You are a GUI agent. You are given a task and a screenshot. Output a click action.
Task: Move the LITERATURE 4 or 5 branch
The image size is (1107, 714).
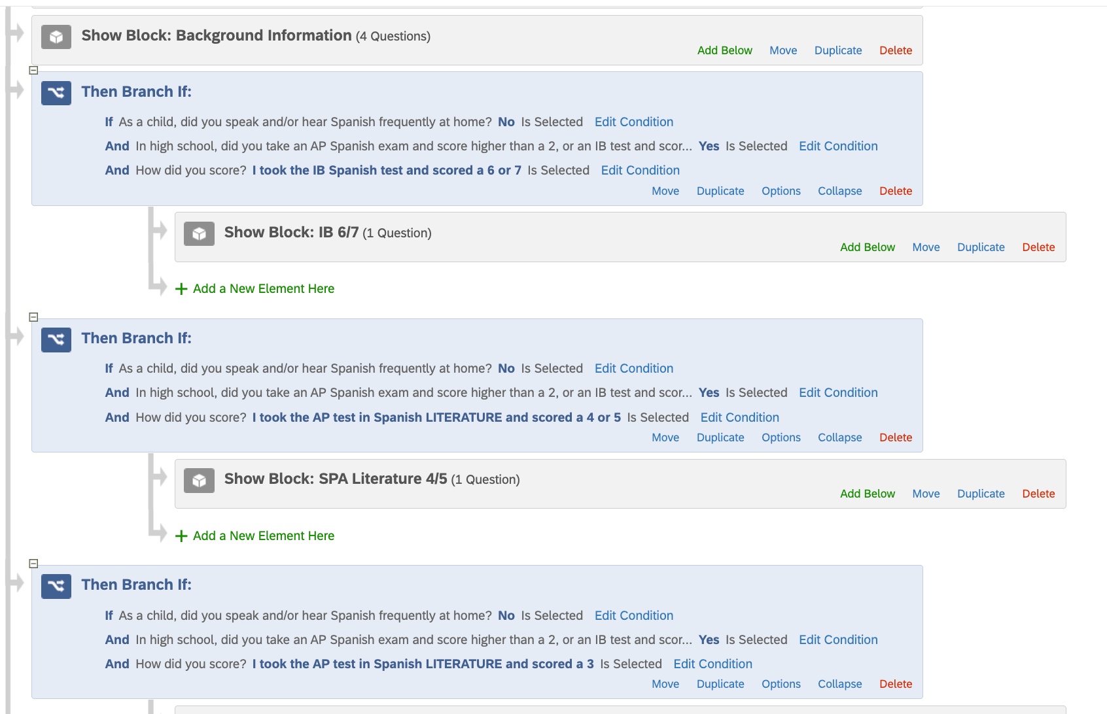[x=665, y=437]
